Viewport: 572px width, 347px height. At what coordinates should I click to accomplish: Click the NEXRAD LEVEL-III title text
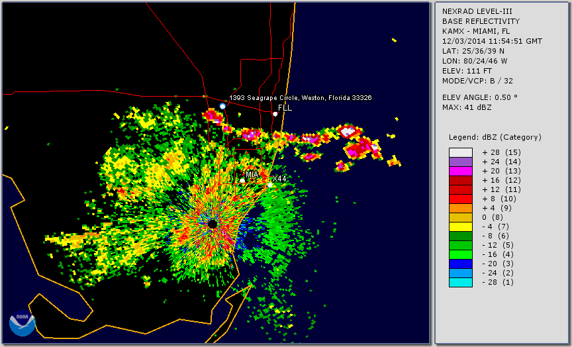click(x=476, y=11)
